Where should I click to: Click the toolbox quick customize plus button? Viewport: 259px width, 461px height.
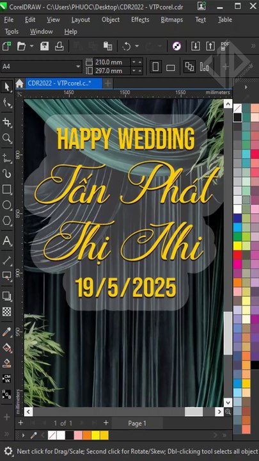click(x=6, y=417)
